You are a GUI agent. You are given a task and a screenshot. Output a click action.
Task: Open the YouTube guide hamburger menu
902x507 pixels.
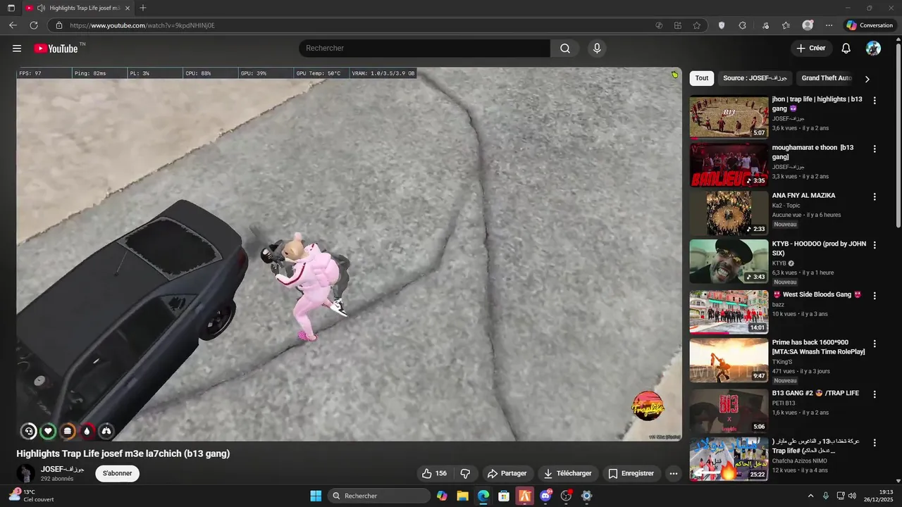pos(17,49)
